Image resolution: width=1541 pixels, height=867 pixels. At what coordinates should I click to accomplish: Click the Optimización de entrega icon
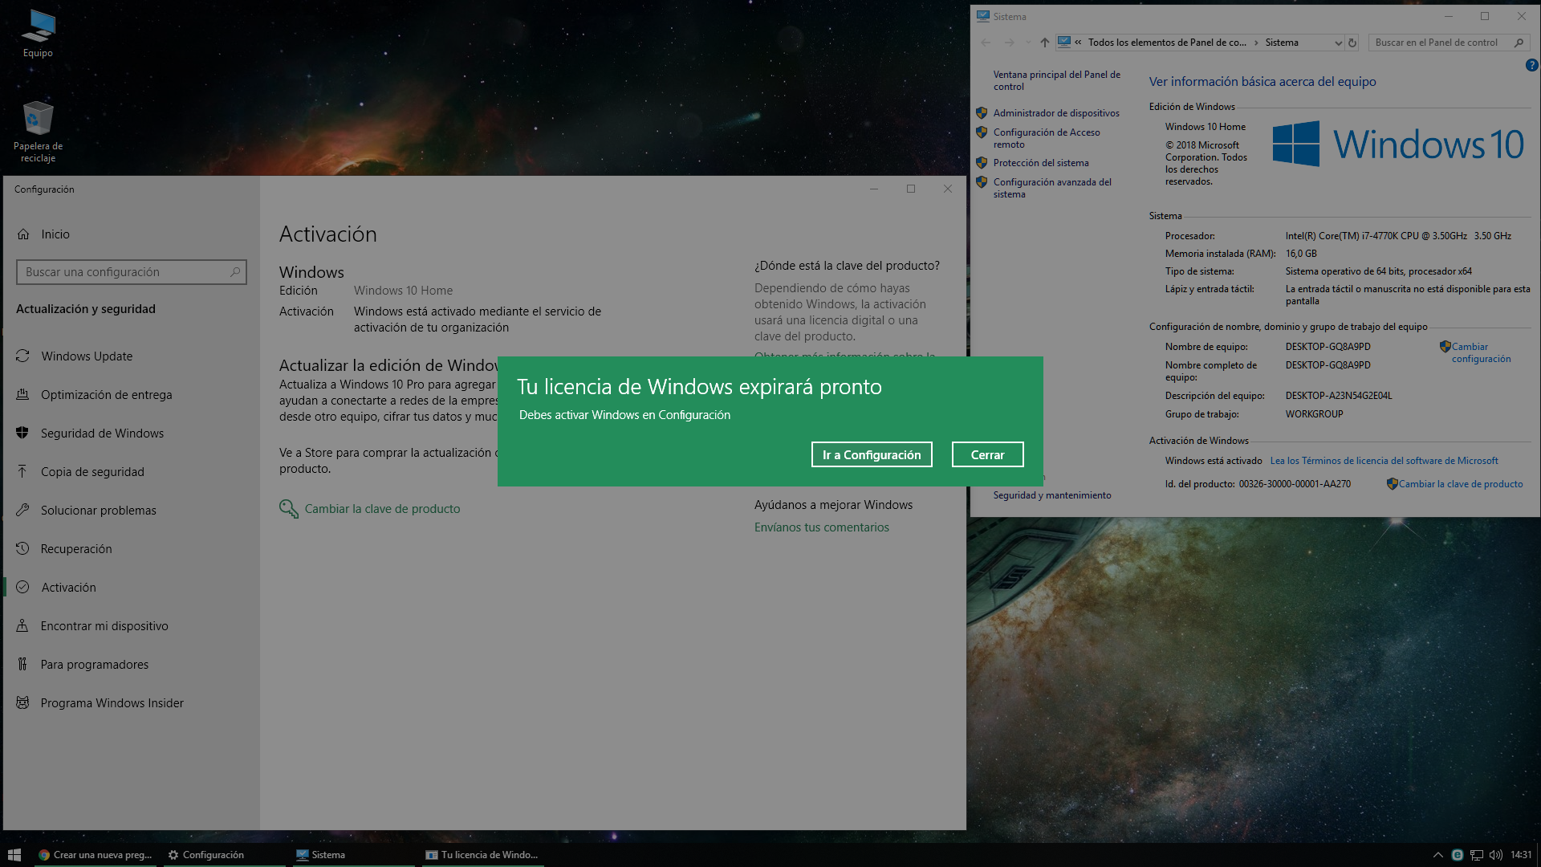tap(22, 394)
